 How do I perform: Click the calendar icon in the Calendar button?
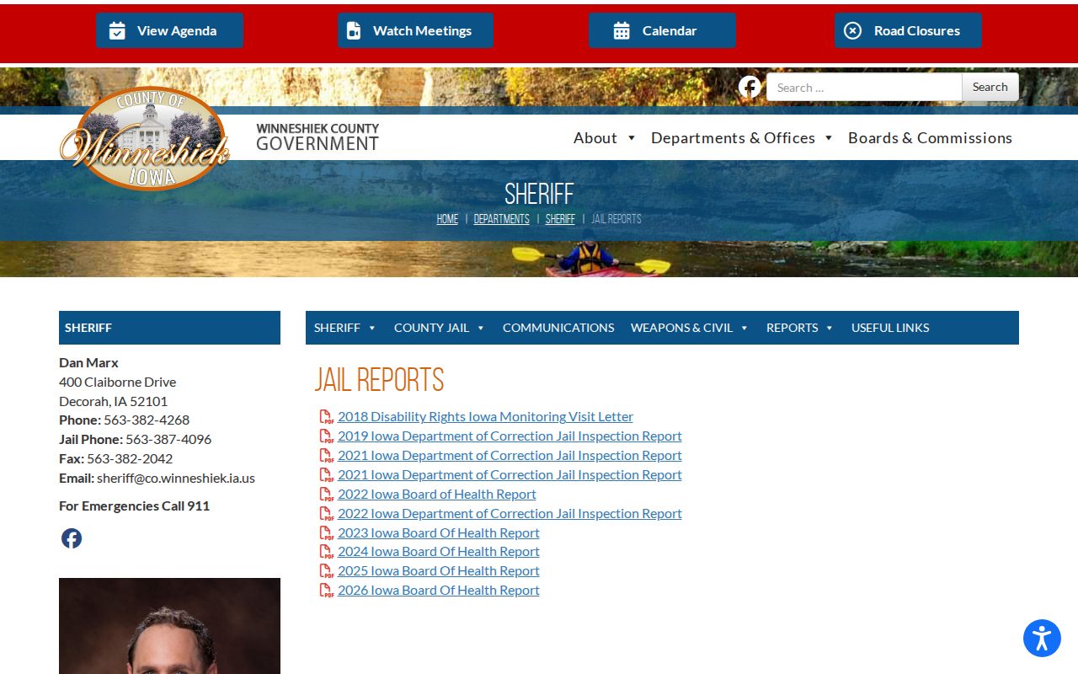click(x=622, y=30)
